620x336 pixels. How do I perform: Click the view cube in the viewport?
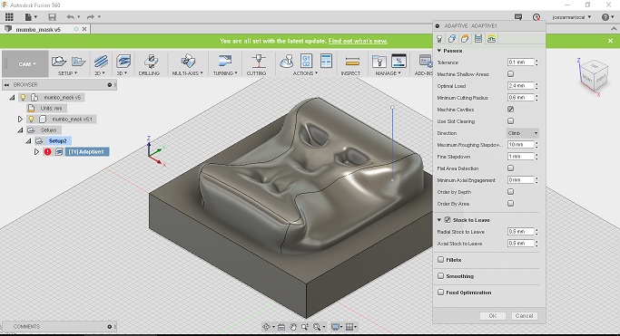595,76
